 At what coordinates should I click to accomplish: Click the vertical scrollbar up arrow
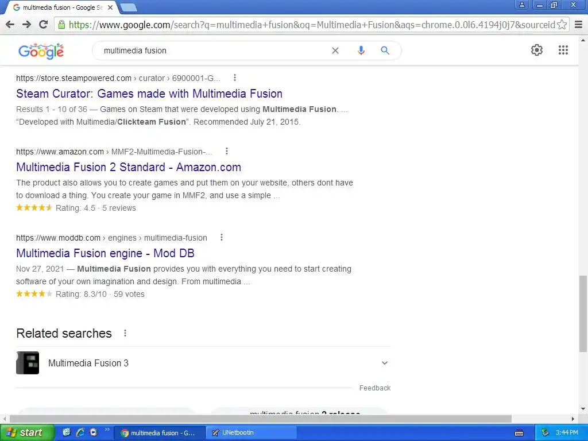[x=583, y=40]
